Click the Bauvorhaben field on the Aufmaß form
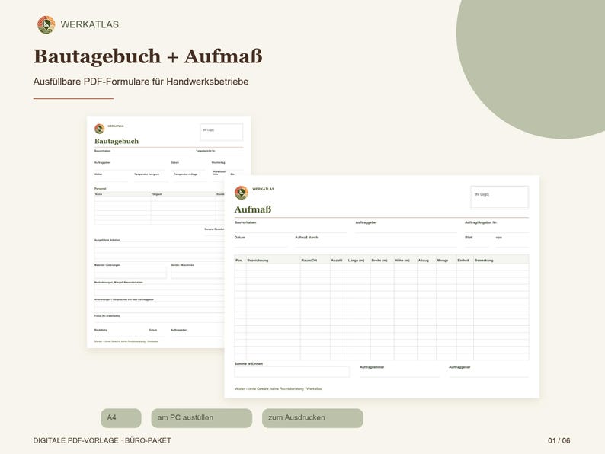The image size is (605, 454). coord(291,229)
